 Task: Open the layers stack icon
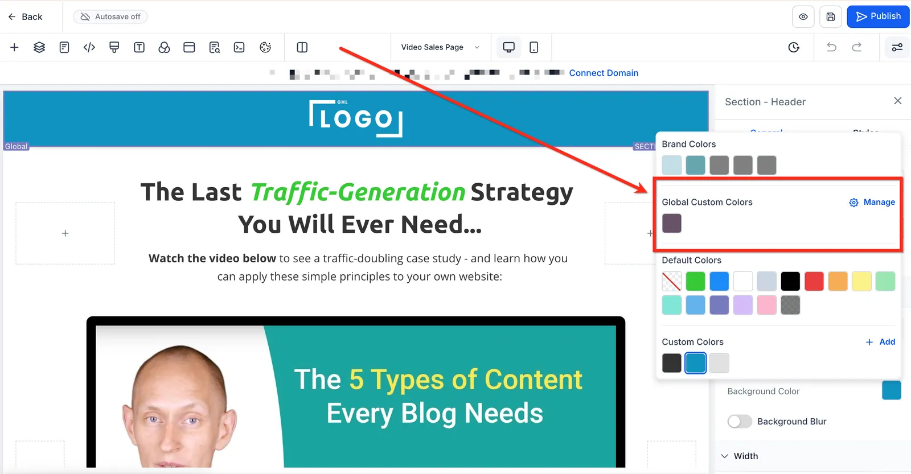click(39, 47)
